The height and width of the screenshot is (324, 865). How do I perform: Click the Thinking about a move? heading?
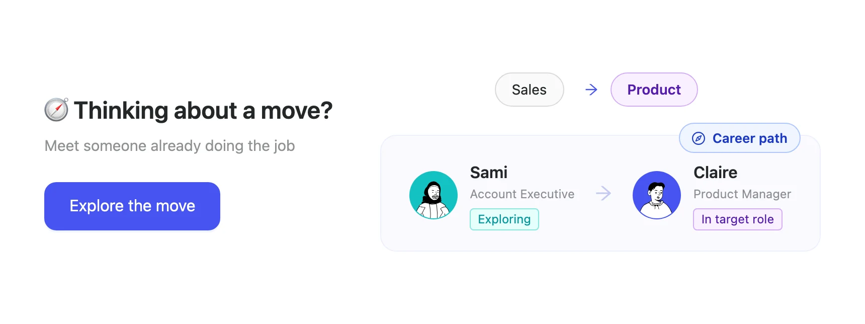[203, 111]
